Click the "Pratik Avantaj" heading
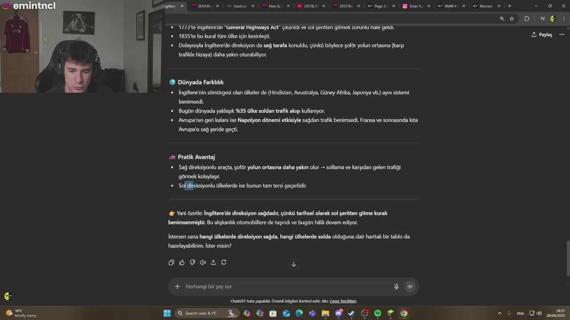570x320 pixels. pyautogui.click(x=196, y=157)
